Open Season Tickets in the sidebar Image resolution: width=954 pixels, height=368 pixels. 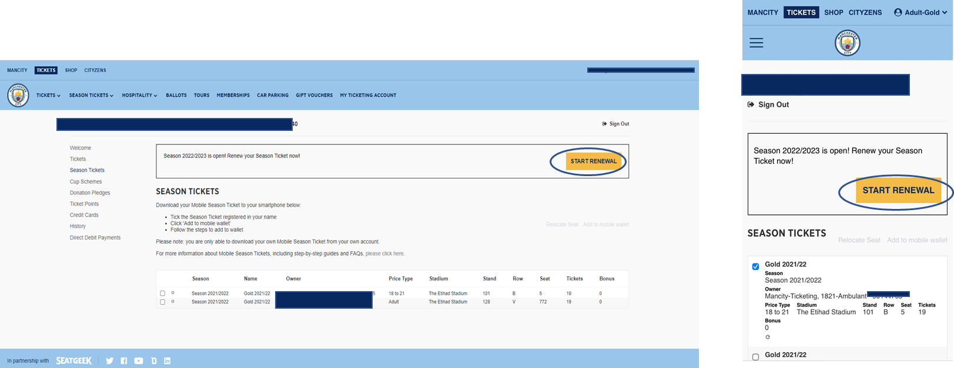87,170
